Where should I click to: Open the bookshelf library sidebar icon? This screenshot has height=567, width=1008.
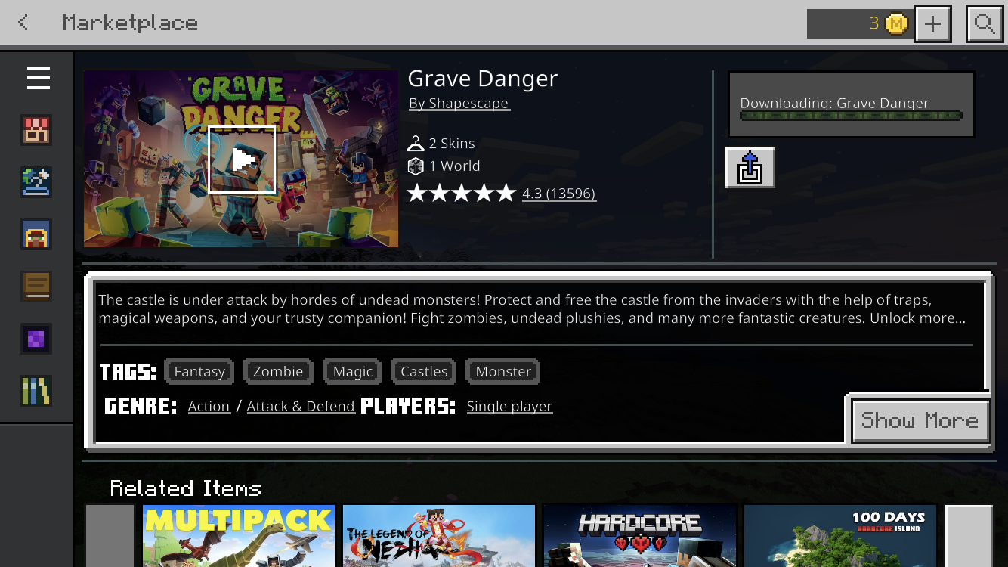(x=36, y=391)
